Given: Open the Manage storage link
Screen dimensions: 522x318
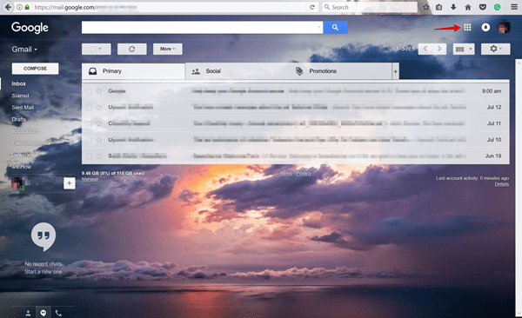Looking at the screenshot, I should [90, 179].
